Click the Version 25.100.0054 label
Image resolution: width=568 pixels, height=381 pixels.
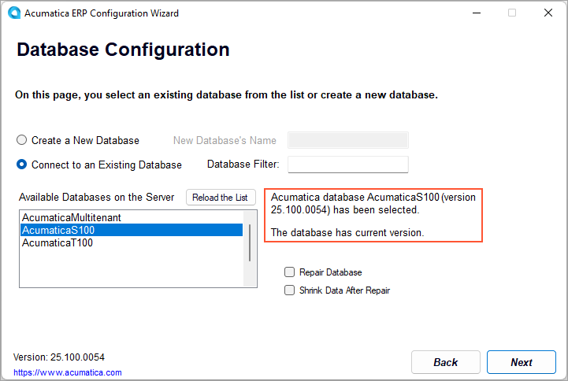59,357
